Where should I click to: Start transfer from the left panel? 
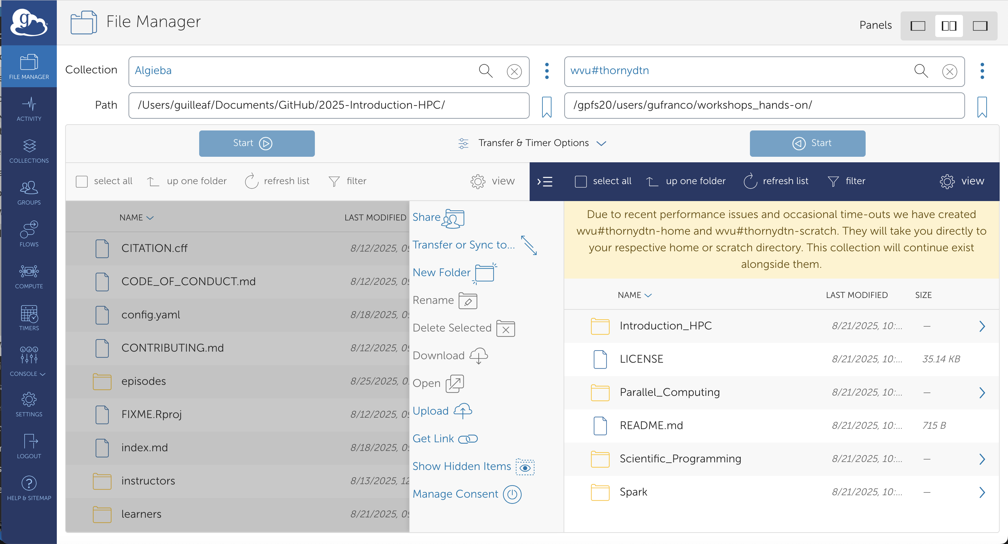tap(257, 143)
